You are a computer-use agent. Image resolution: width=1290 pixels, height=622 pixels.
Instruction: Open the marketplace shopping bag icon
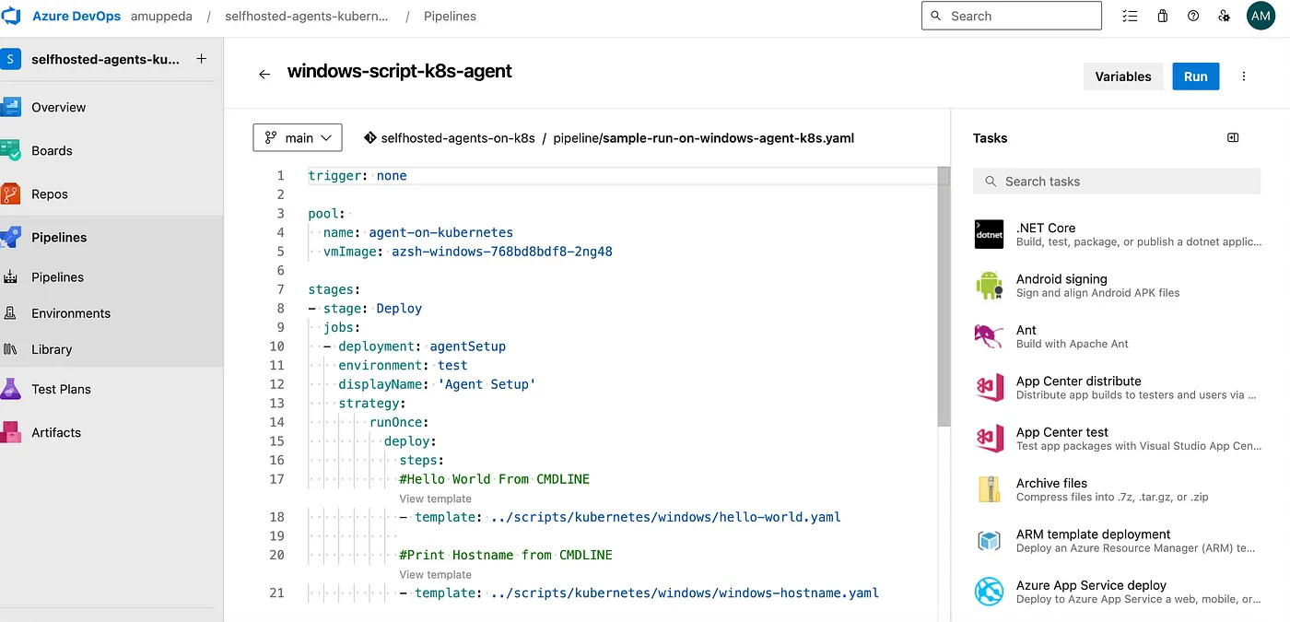1163,16
